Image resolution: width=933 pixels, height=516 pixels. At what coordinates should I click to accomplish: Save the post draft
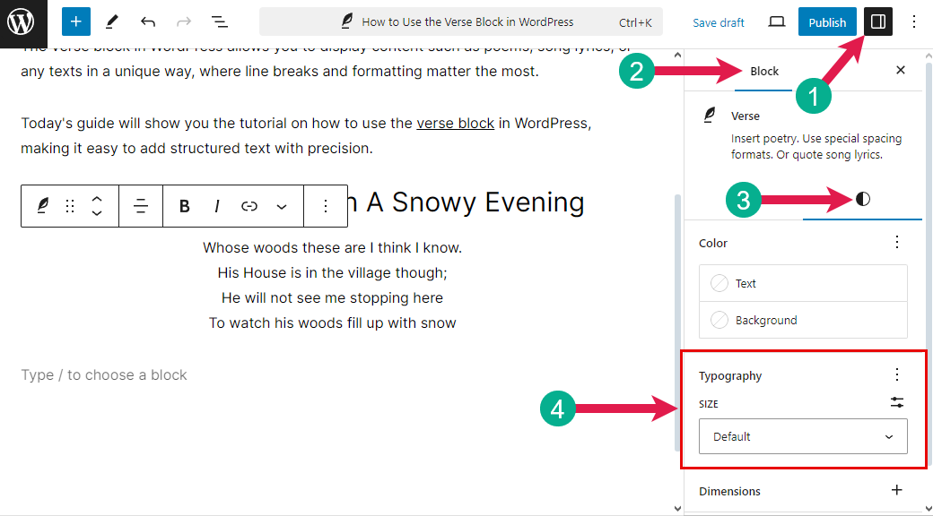(718, 21)
